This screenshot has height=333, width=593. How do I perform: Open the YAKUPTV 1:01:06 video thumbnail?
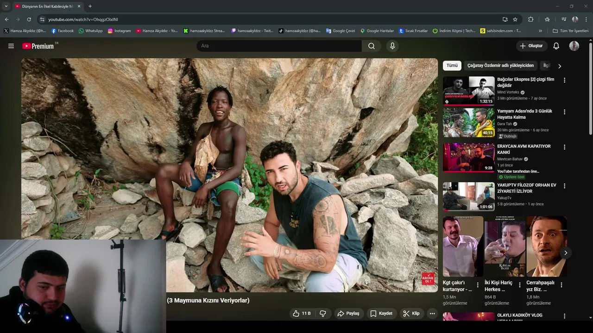coord(468,197)
